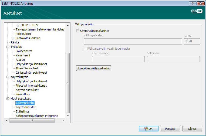Click the Salasana password field
The width and height of the screenshot is (206, 136).
(173, 59)
